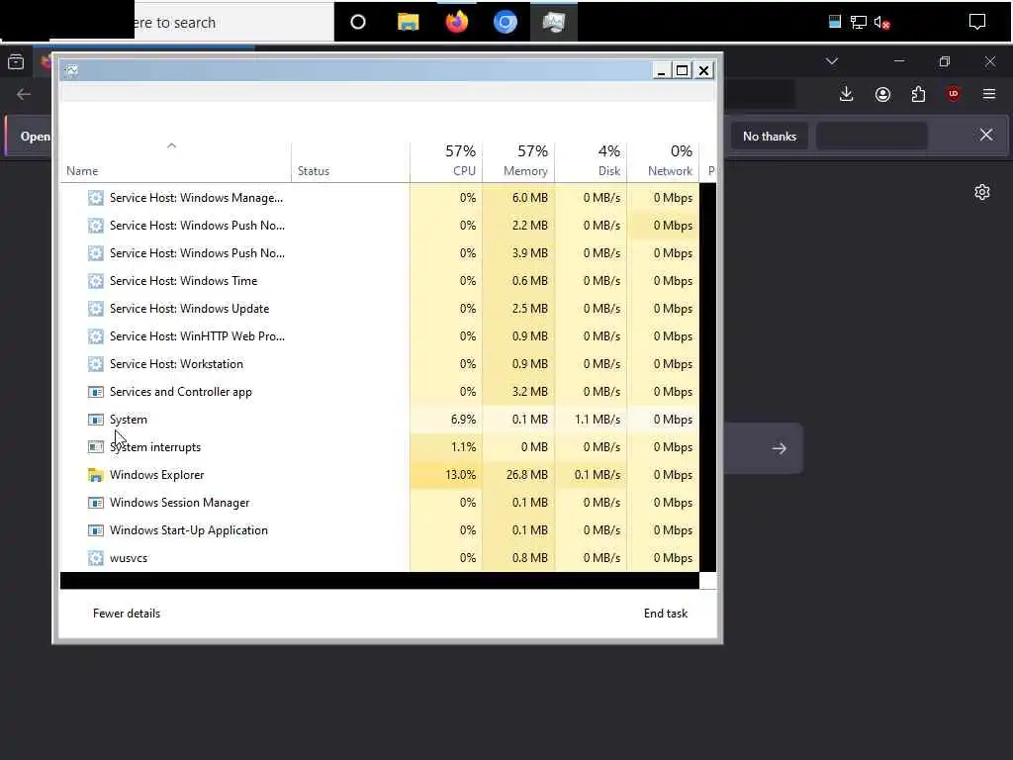This screenshot has height=760, width=1013.
Task: Click the Services and Controller app icon
Action: coord(96,392)
